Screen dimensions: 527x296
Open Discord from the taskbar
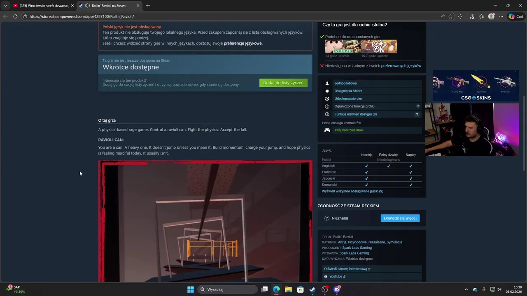(x=337, y=289)
